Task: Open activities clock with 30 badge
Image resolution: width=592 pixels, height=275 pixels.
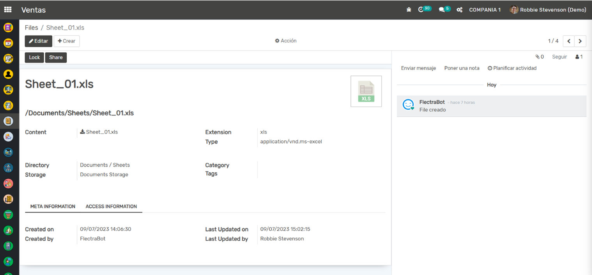Action: coord(421,10)
